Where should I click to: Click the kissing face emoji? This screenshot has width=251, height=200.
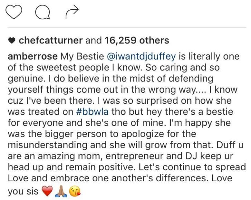(75, 191)
